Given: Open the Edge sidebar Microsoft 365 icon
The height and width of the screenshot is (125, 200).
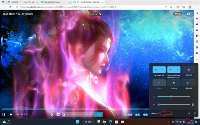Looking at the screenshot, I should pos(197,42).
